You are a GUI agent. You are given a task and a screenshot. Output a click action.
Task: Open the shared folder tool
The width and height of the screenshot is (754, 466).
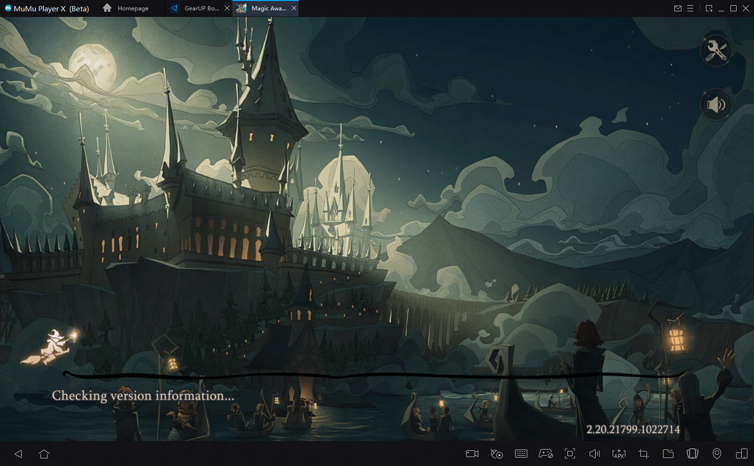(x=668, y=454)
